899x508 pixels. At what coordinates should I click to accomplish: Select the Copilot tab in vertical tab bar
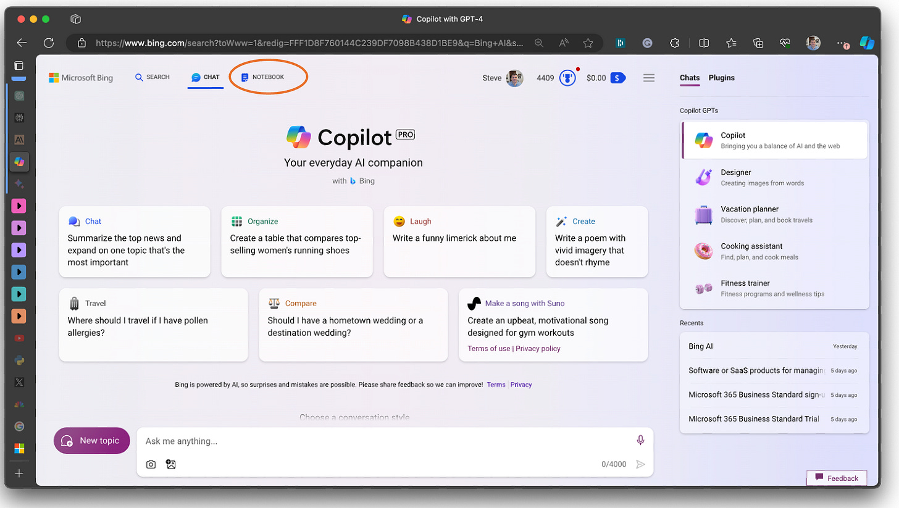coord(19,161)
